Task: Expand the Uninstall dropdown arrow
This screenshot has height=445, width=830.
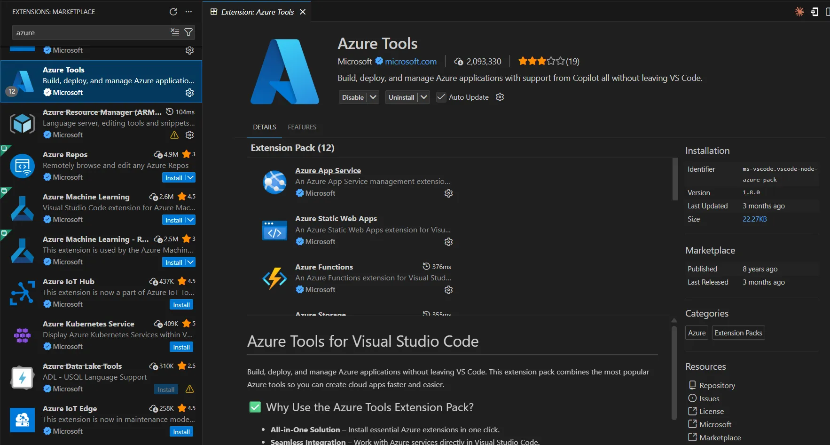Action: [x=423, y=97]
